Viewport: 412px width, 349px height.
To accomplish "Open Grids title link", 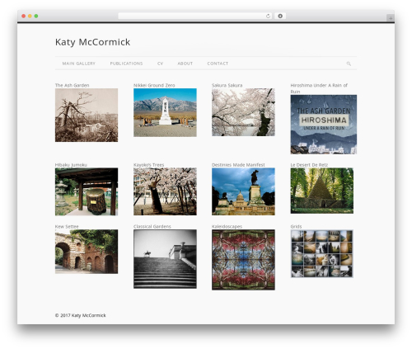I will pos(296,226).
